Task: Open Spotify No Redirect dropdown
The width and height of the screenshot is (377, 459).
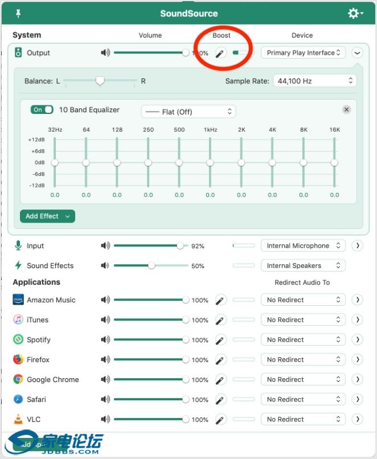Action: point(303,339)
